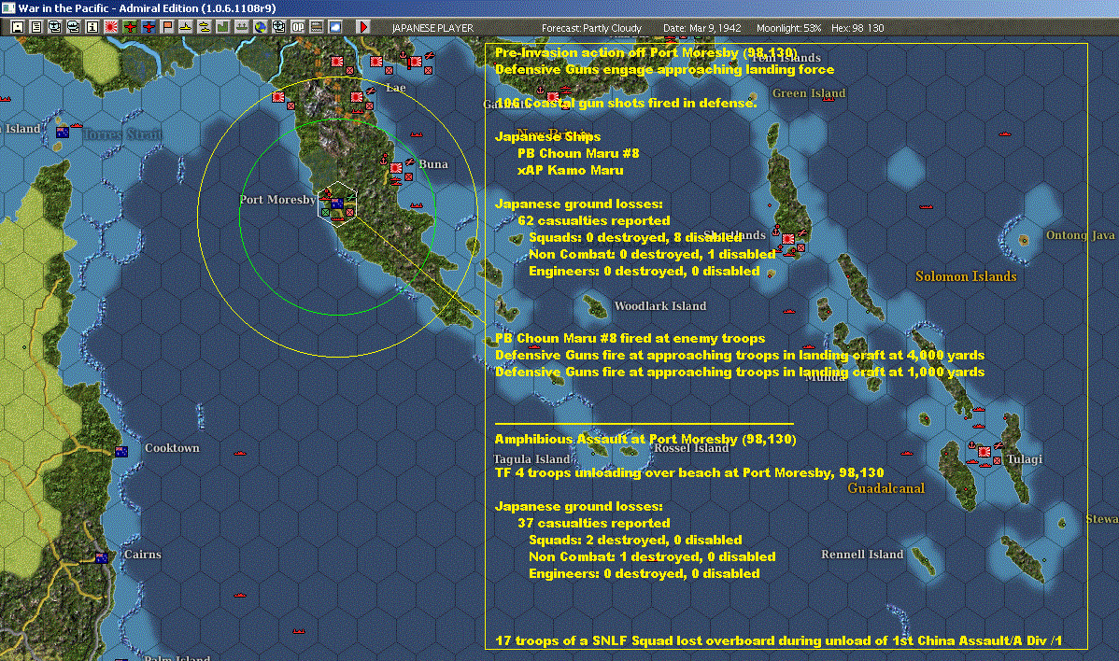Select the Australian flag at Torres Strait
This screenshot has height=661, width=1119.
[62, 132]
